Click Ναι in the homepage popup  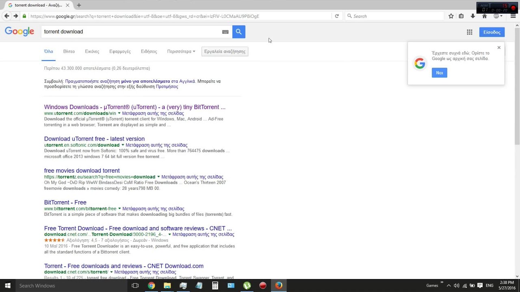(440, 73)
